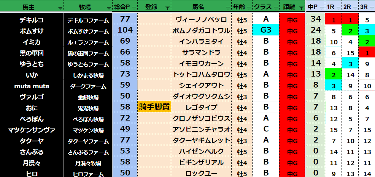Viewport: 375px width, 177px height.
Task: Open the 総合P column filter arrow
Action: 133,8
